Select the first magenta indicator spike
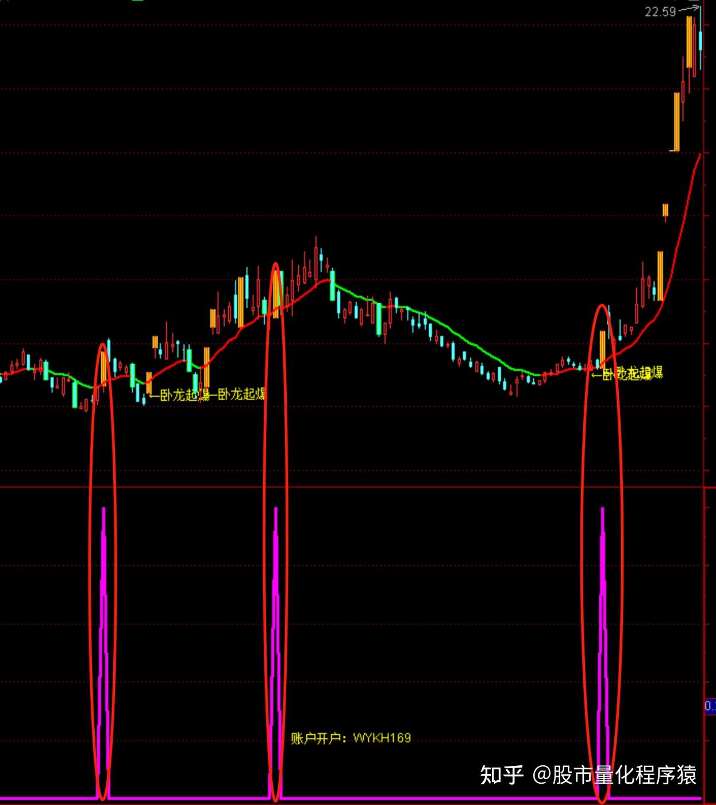Image resolution: width=716 pixels, height=805 pixels. pyautogui.click(x=103, y=653)
